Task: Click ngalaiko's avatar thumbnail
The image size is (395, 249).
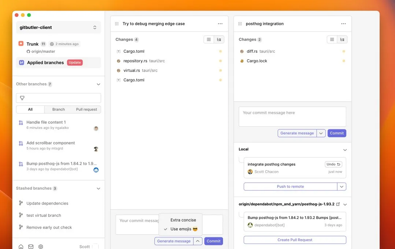Action: click(96, 129)
